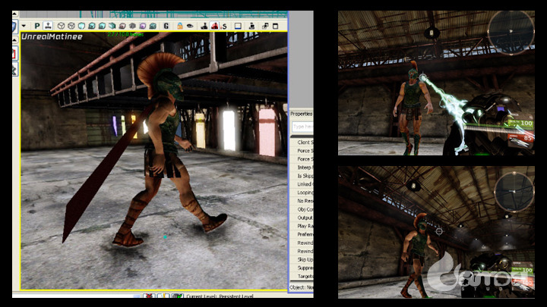Viewport: 547px width, 307px height.
Task: Choose the Unlit cyan cube view mode
Action: pyautogui.click(x=81, y=26)
